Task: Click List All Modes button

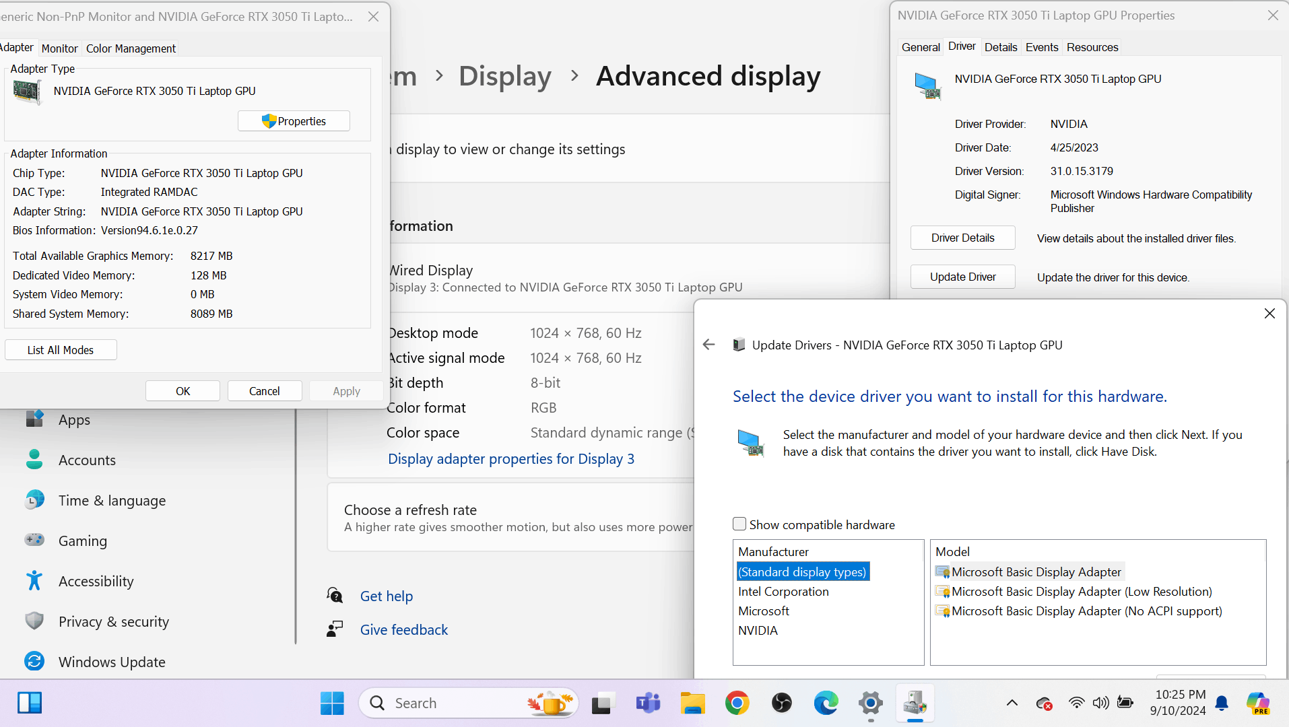Action: point(61,350)
